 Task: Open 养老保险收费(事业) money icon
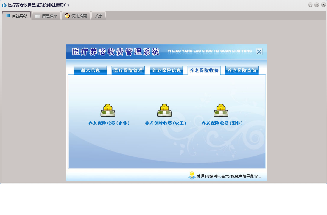click(221, 110)
